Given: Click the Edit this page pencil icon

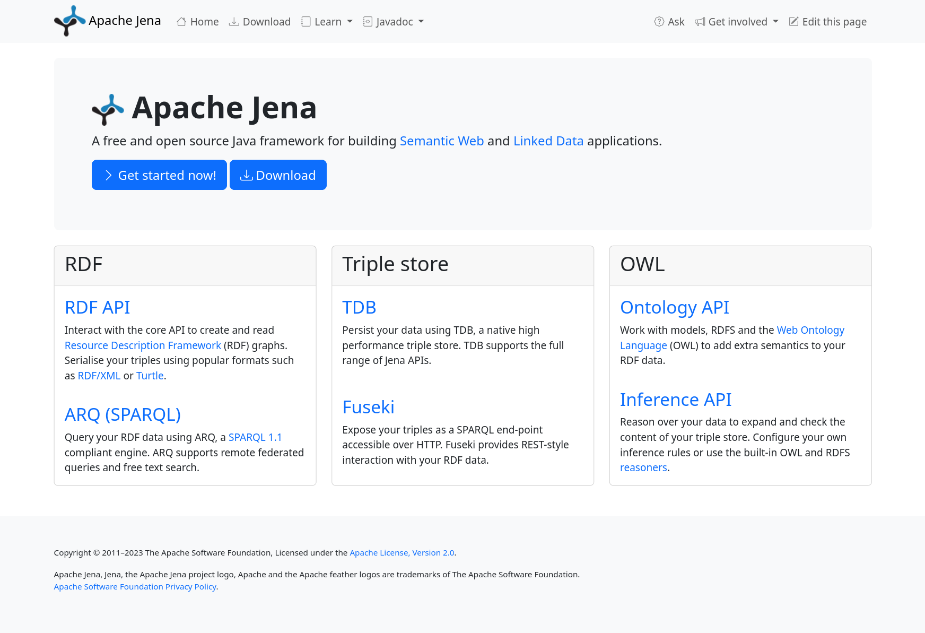Looking at the screenshot, I should point(794,22).
